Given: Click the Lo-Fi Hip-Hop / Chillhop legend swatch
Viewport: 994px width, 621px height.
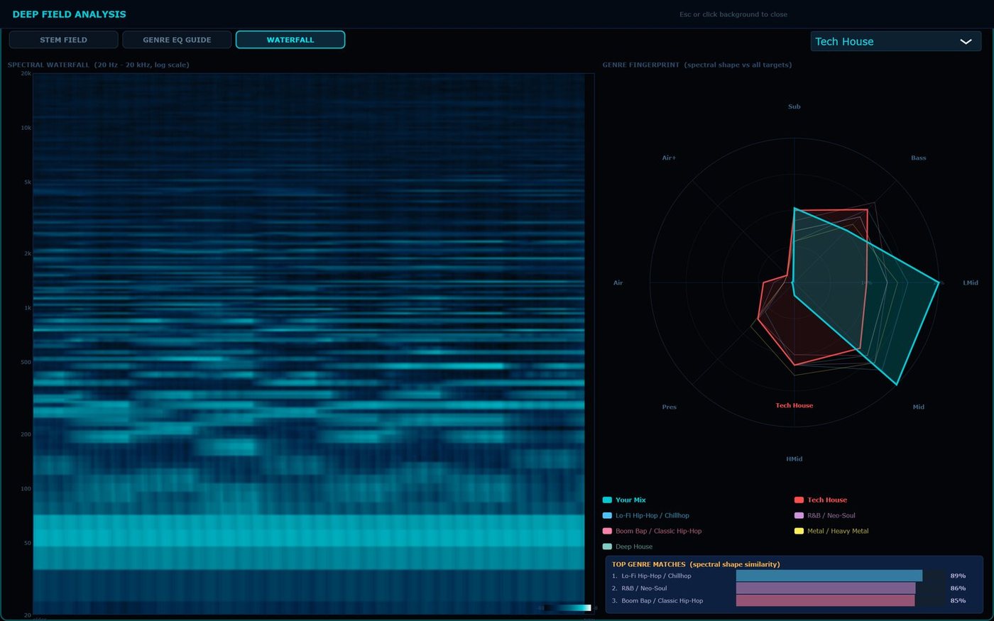Looking at the screenshot, I should pos(607,516).
